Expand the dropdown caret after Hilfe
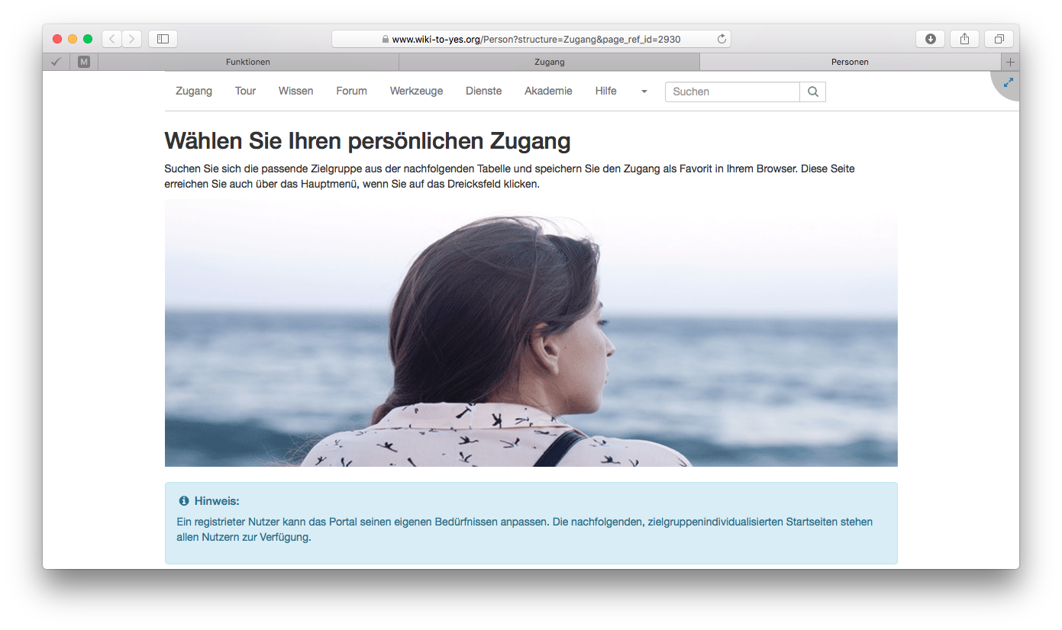 point(644,92)
